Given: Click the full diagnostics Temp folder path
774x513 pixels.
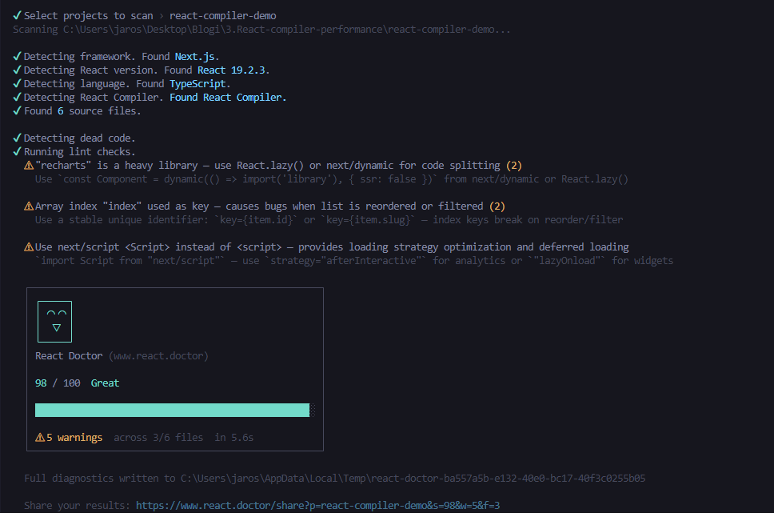Looking at the screenshot, I should 413,479.
